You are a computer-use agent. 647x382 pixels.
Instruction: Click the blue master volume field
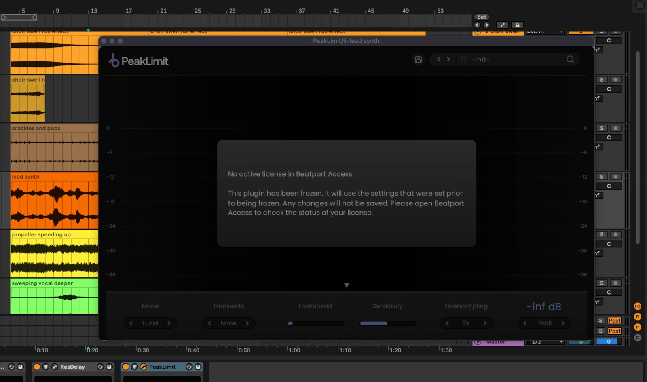click(x=609, y=342)
